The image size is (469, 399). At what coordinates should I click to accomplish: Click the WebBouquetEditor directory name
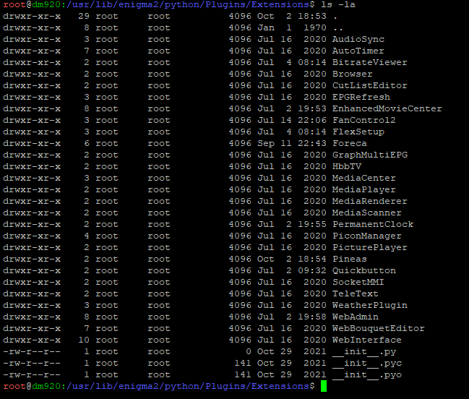[378, 328]
